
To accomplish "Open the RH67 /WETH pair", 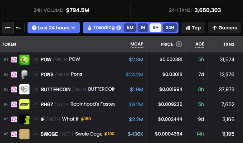I will point(122,104).
